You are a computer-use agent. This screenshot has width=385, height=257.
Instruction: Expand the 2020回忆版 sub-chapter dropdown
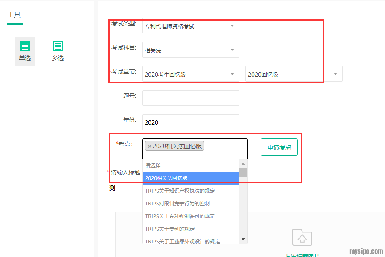tap(294, 74)
